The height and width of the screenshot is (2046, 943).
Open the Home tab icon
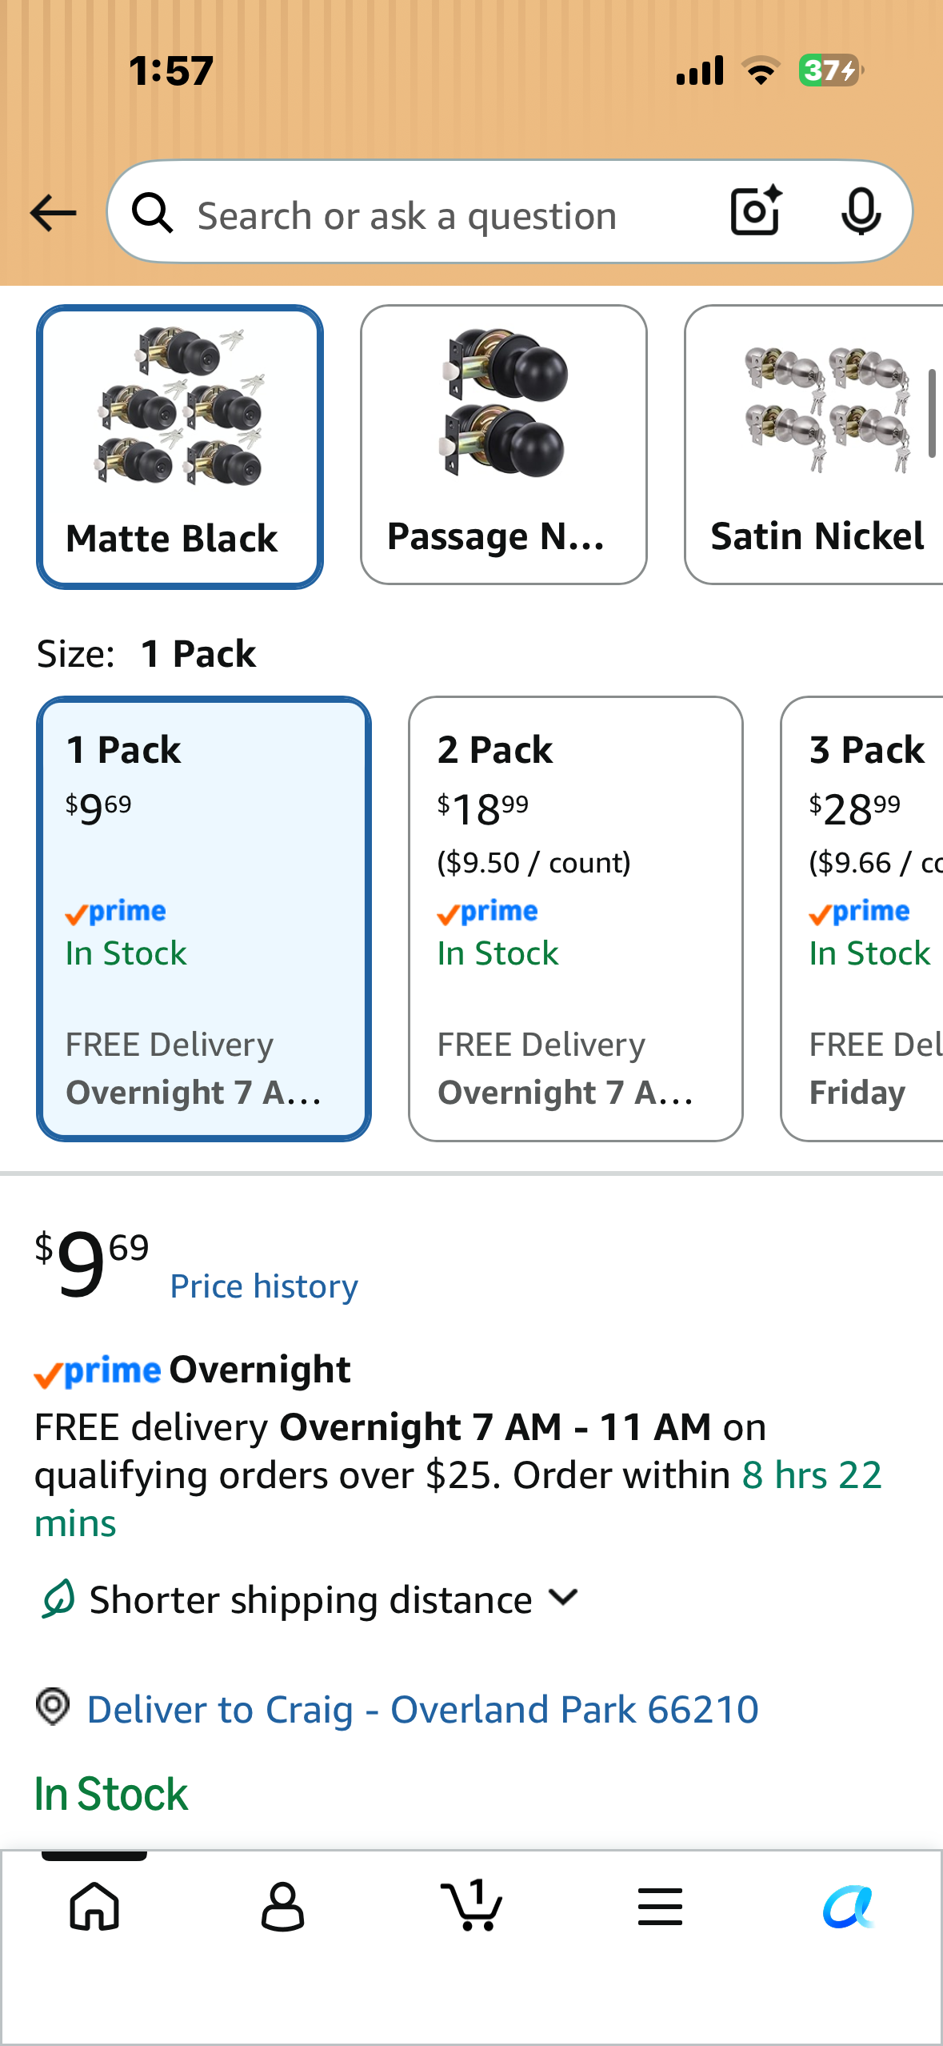click(x=94, y=1906)
